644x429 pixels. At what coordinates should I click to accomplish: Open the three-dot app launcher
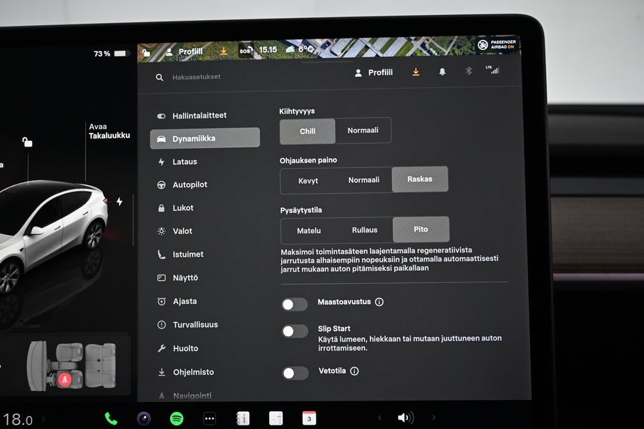point(210,418)
